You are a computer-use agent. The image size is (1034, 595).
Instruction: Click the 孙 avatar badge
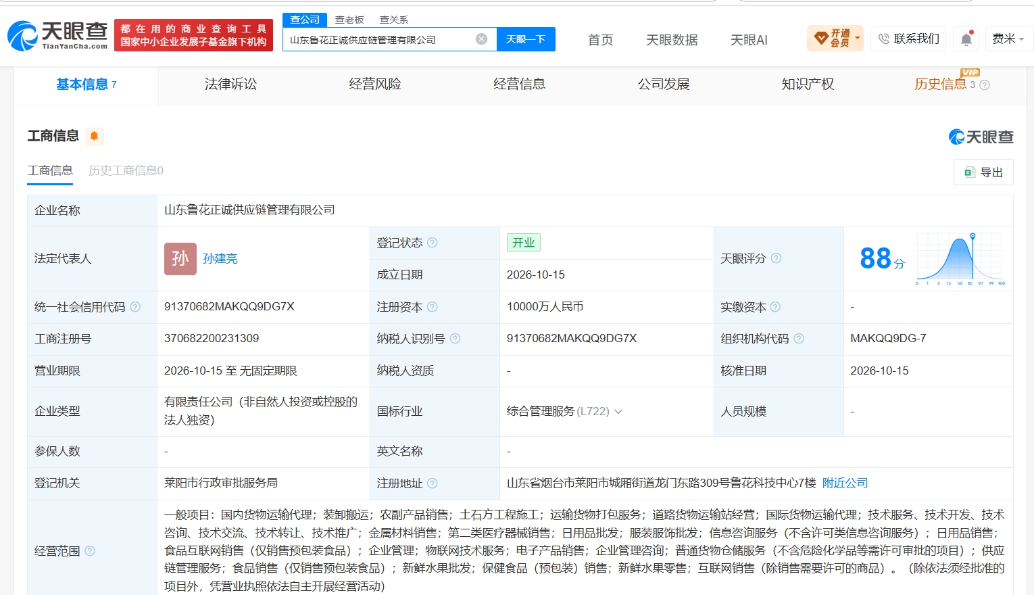pyautogui.click(x=180, y=259)
